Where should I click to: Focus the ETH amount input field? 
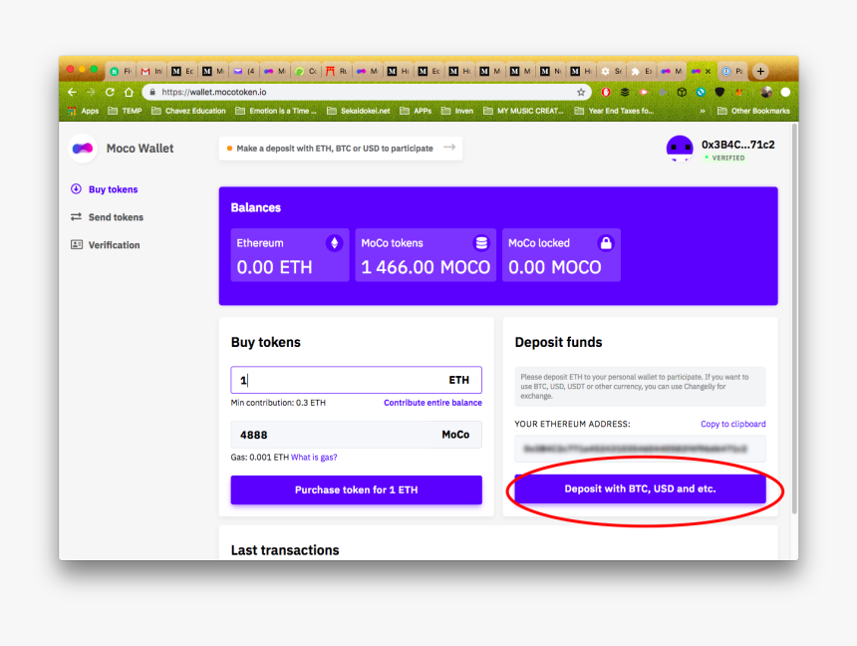click(x=357, y=380)
